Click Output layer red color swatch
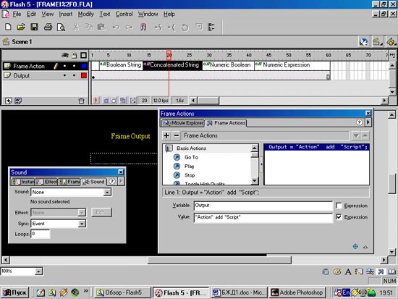This screenshot has height=299, width=398. (x=84, y=75)
